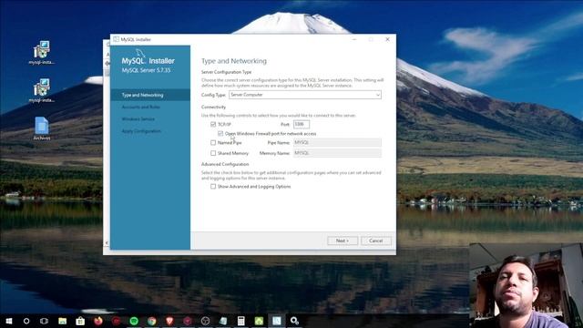Open the first mysql-installer desktop icon
This screenshot has height=328, width=583.
pos(41,53)
